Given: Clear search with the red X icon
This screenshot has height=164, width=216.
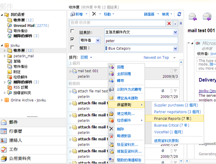Looking at the screenshot, I should click(x=169, y=23).
